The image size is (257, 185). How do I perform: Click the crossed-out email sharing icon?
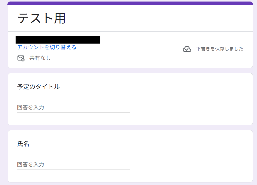click(x=21, y=58)
